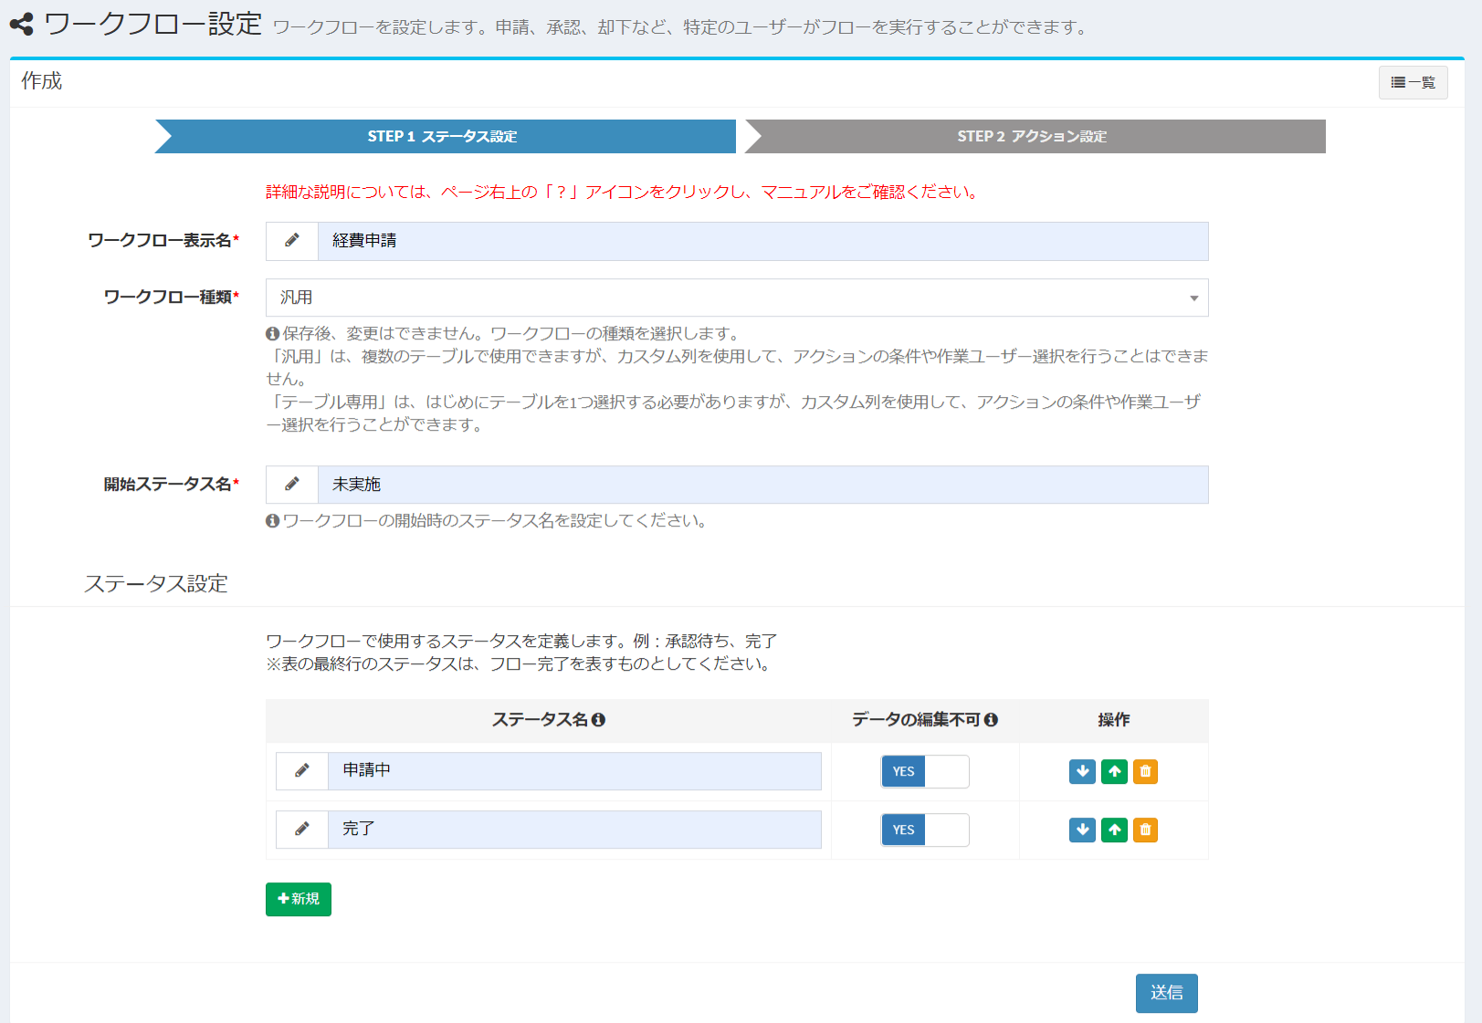The height and width of the screenshot is (1023, 1482).
Task: Go to STEP 2 アクション設定 tab
Action: click(x=1034, y=136)
